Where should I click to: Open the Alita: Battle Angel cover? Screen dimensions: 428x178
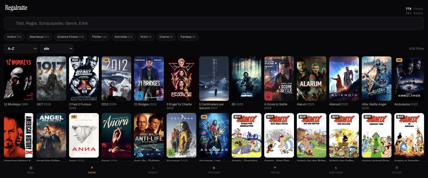click(376, 79)
